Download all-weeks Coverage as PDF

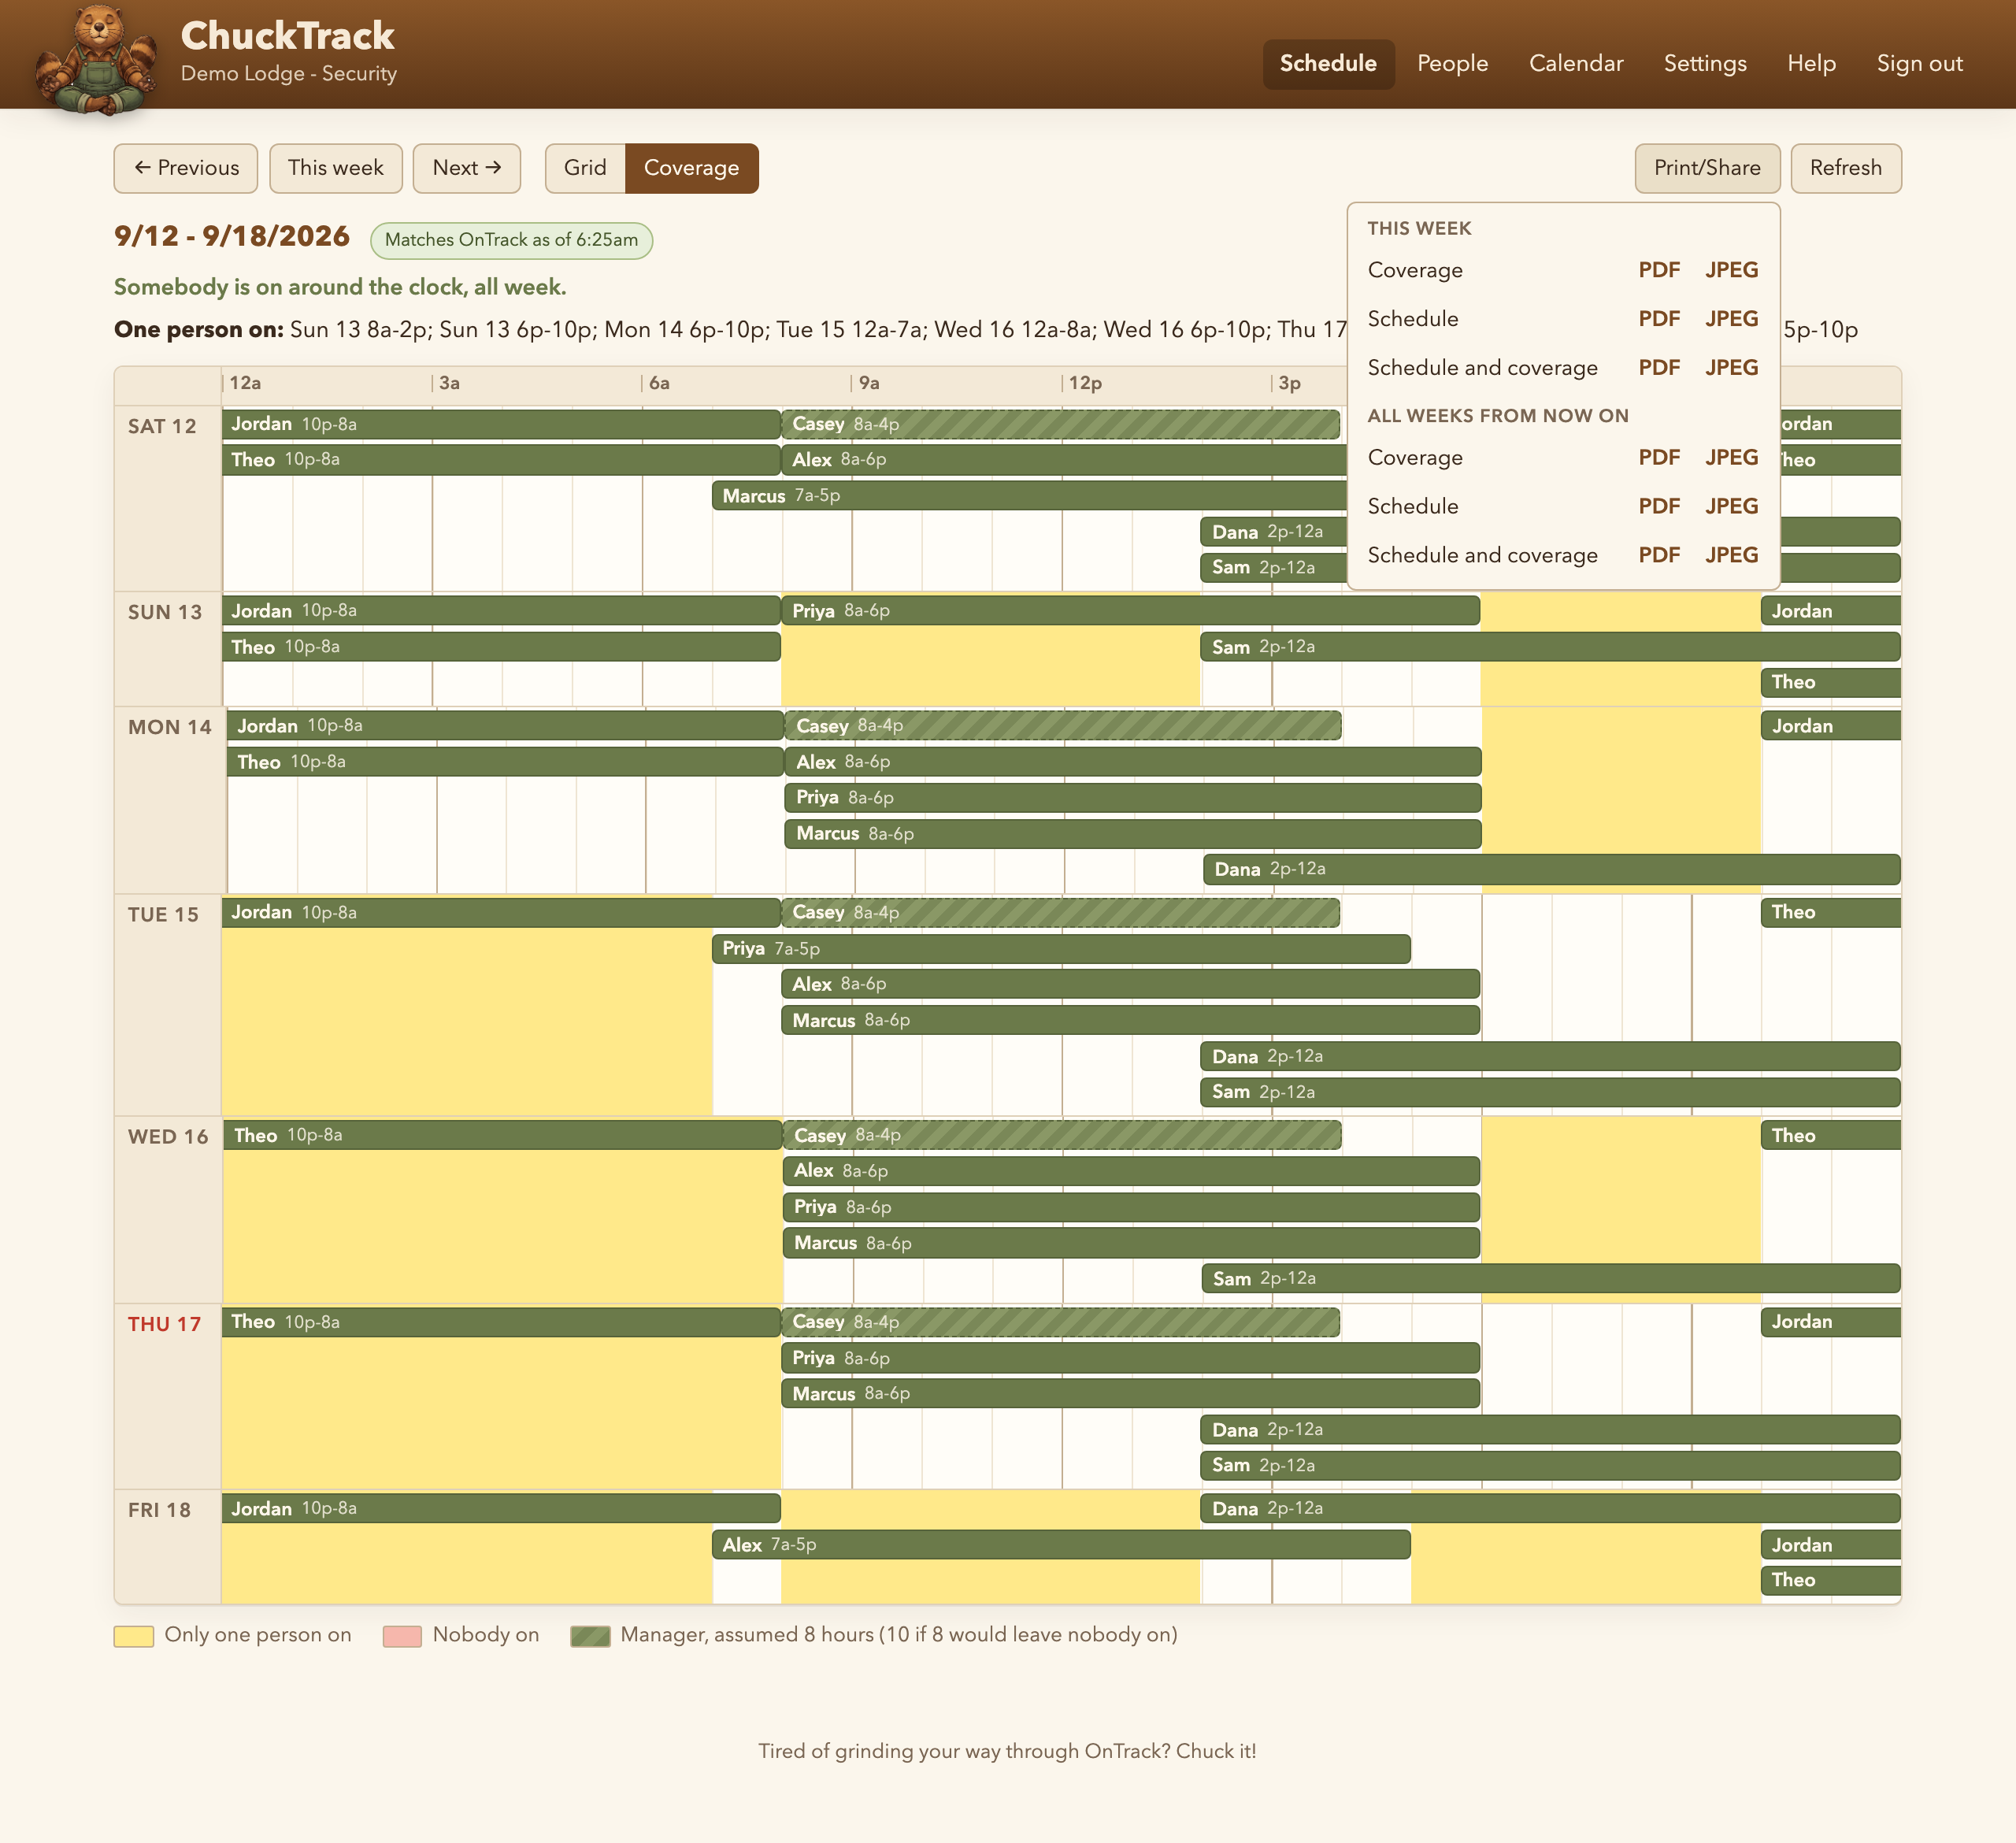(1659, 458)
